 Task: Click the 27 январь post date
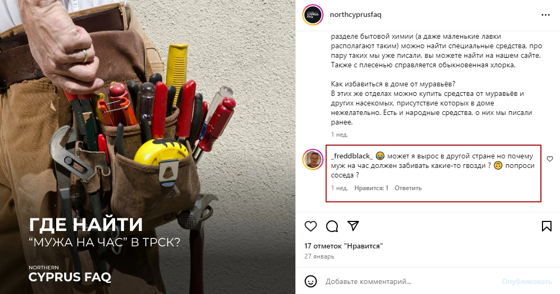point(319,256)
